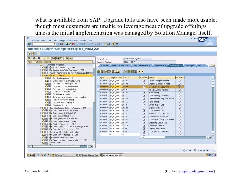The height and width of the screenshot is (184, 238).
Task: Open Logical Component dropdown in VF02 row
Action: pos(122,84)
